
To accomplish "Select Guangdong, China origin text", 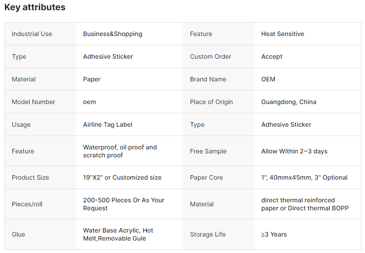I will pyautogui.click(x=288, y=102).
